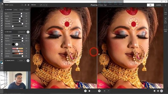Viewport: 168px width, 94px height.
Task: Click the Photoshop home icon
Action: pos(2,4)
